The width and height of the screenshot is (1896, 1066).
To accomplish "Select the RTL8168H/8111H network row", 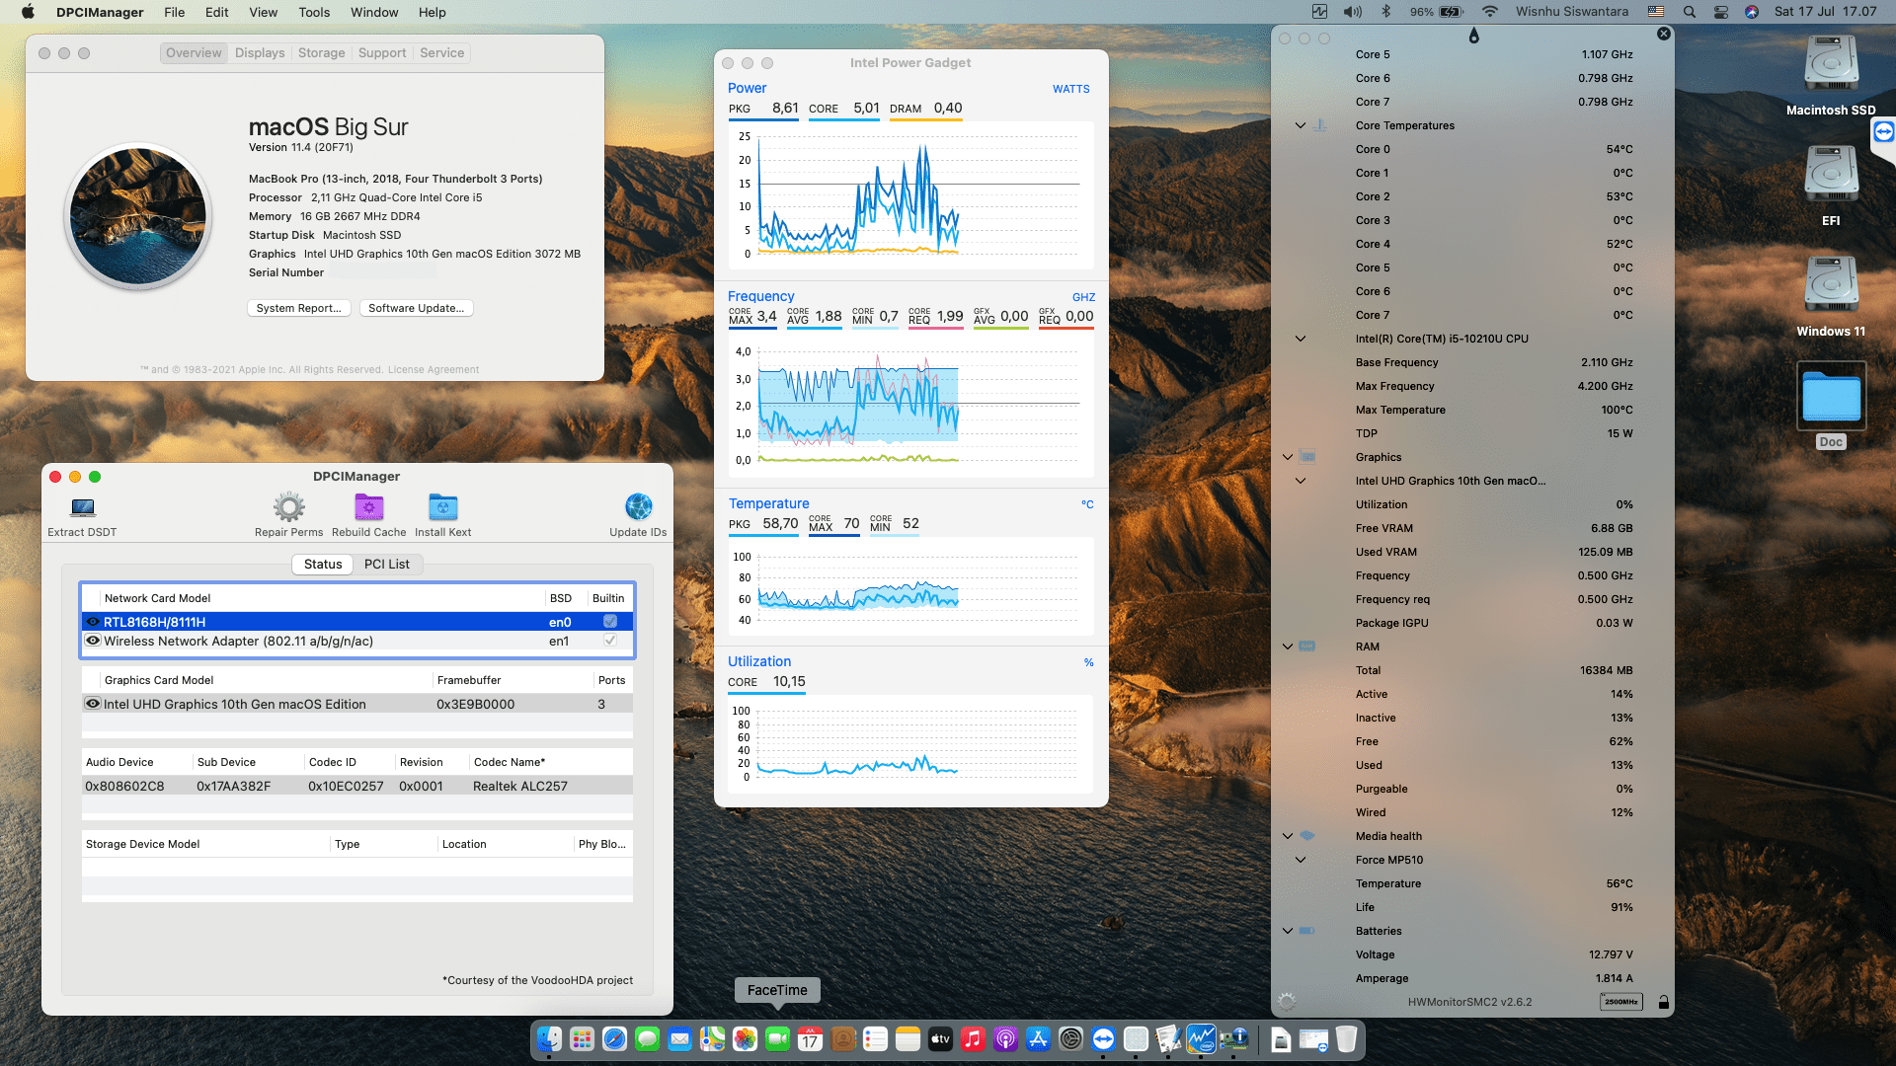I will click(x=357, y=622).
